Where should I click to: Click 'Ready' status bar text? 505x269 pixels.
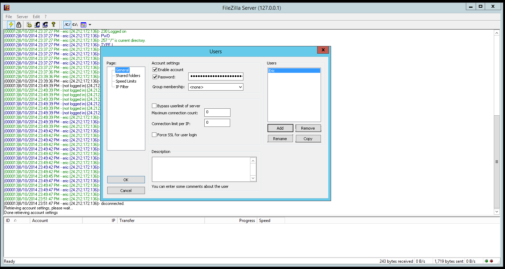(x=9, y=261)
